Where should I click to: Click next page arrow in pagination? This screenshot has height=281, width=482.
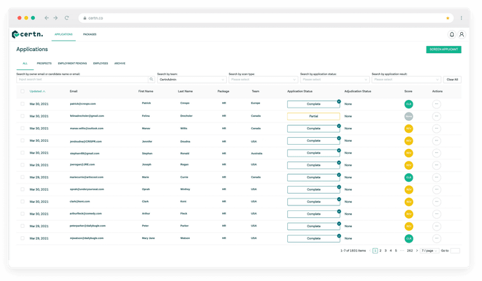click(417, 250)
